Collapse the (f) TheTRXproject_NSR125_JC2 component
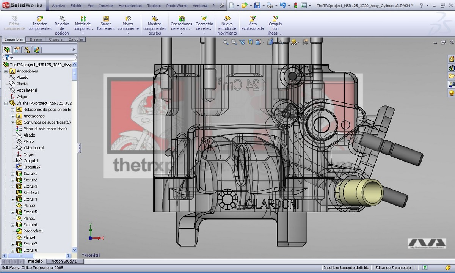This screenshot has width=455, height=273. [6, 103]
